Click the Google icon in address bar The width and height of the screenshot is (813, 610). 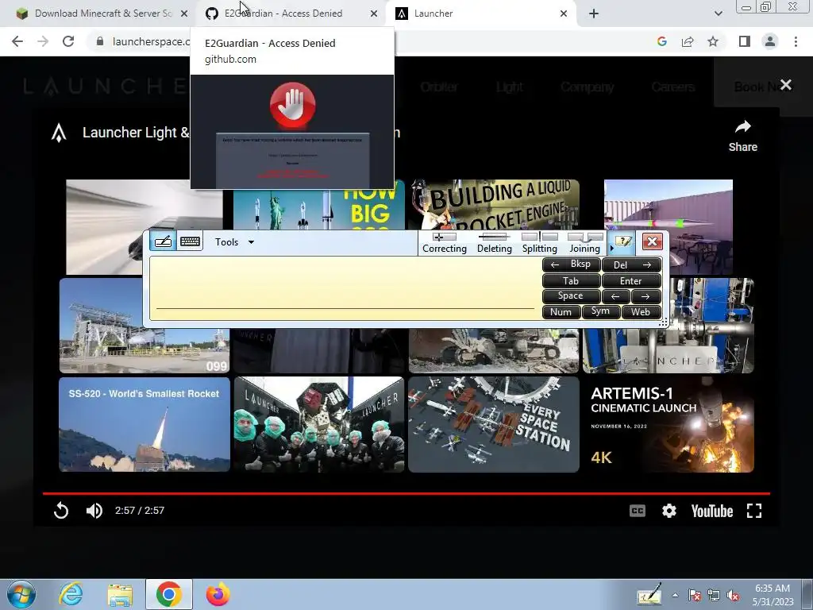[x=661, y=41]
